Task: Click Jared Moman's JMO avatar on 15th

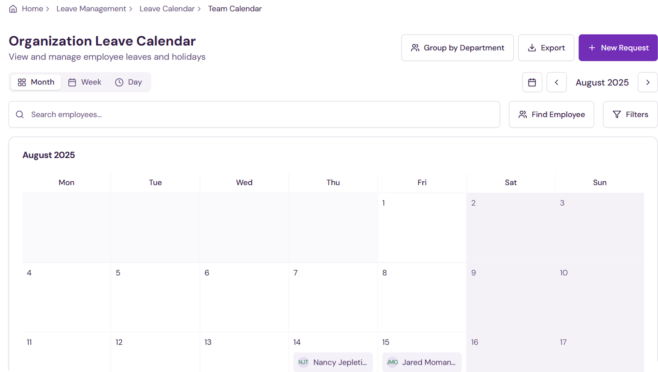Action: (x=392, y=362)
